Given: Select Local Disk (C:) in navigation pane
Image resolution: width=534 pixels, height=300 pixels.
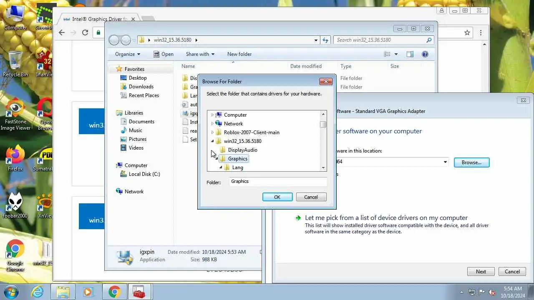Looking at the screenshot, I should (144, 174).
